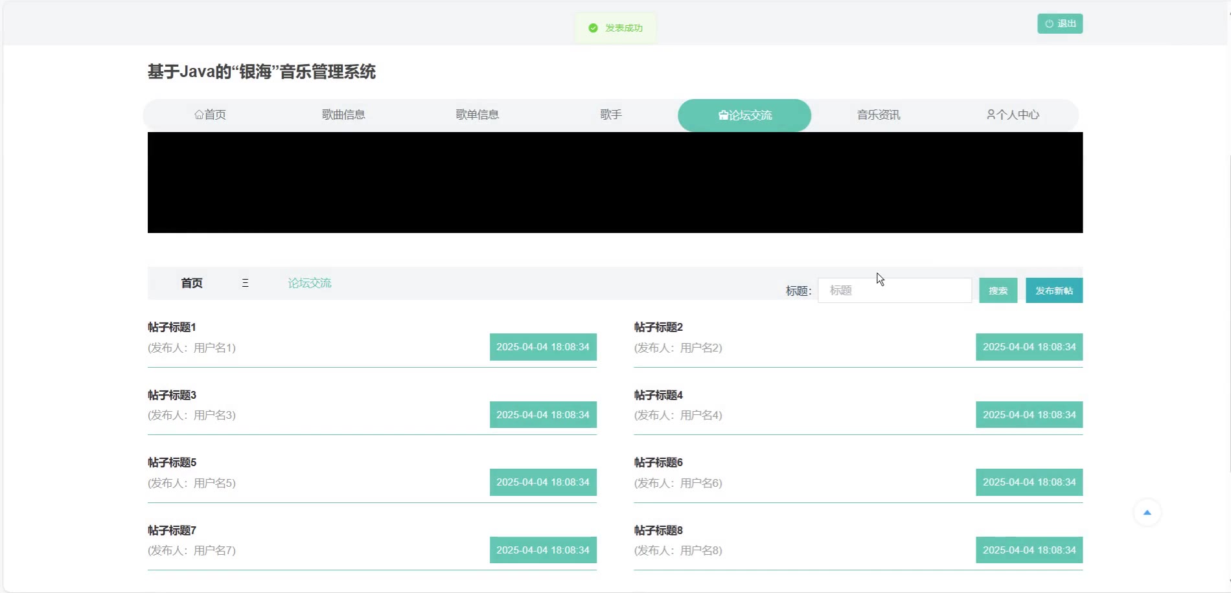Open the 个人中心 tab

click(1013, 115)
